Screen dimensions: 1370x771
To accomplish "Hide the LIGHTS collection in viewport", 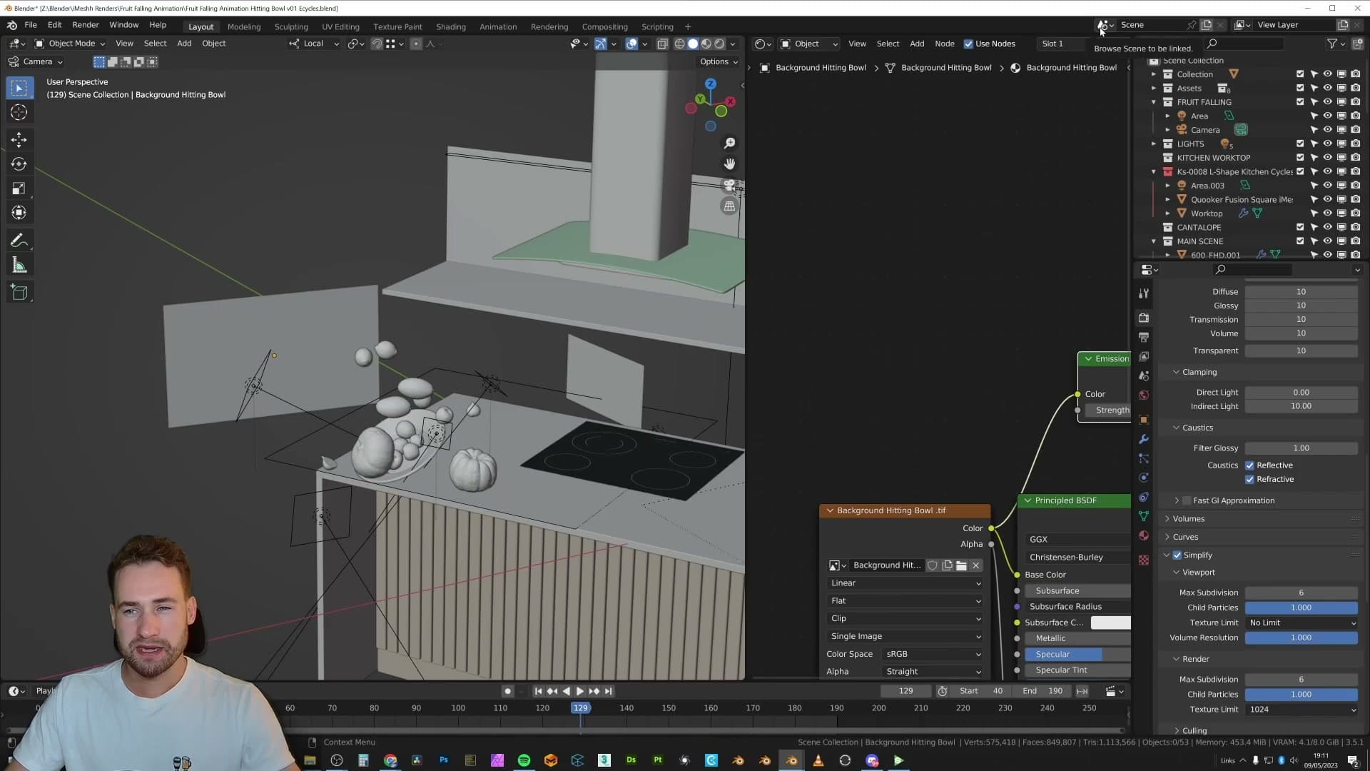I will (x=1327, y=144).
